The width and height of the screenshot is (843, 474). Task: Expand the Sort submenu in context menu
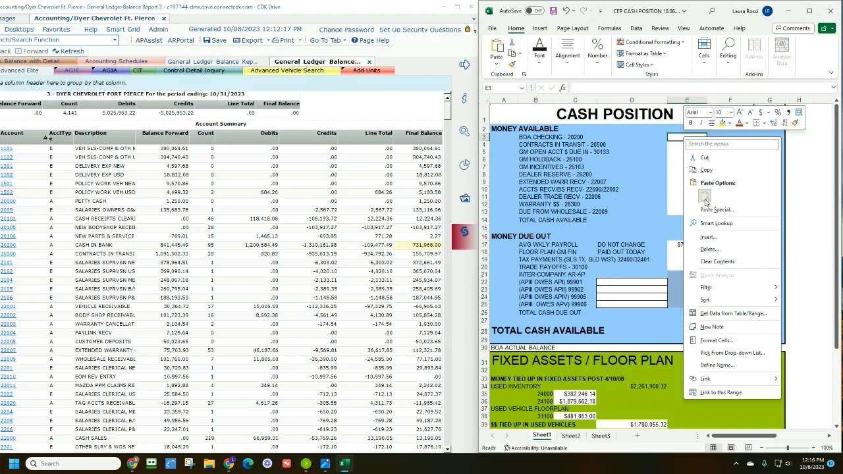732,300
